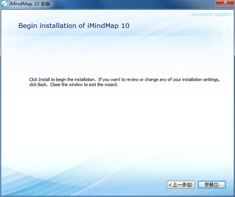Viewport: 235px width, 197px height.
Task: Click the word "Begin" in the heading
Action: click(27, 26)
